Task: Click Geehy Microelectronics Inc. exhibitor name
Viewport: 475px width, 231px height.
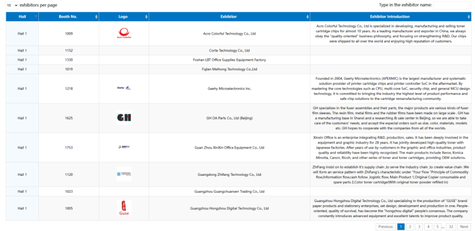Action: [x=229, y=88]
